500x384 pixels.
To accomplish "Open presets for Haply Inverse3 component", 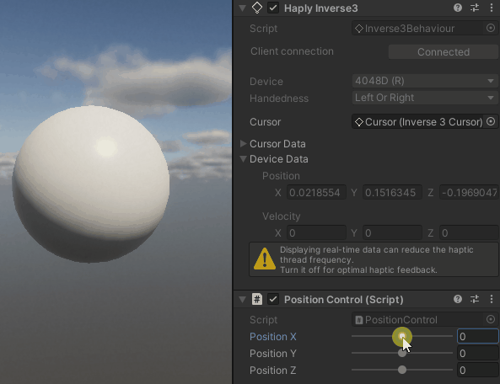I will pos(475,8).
